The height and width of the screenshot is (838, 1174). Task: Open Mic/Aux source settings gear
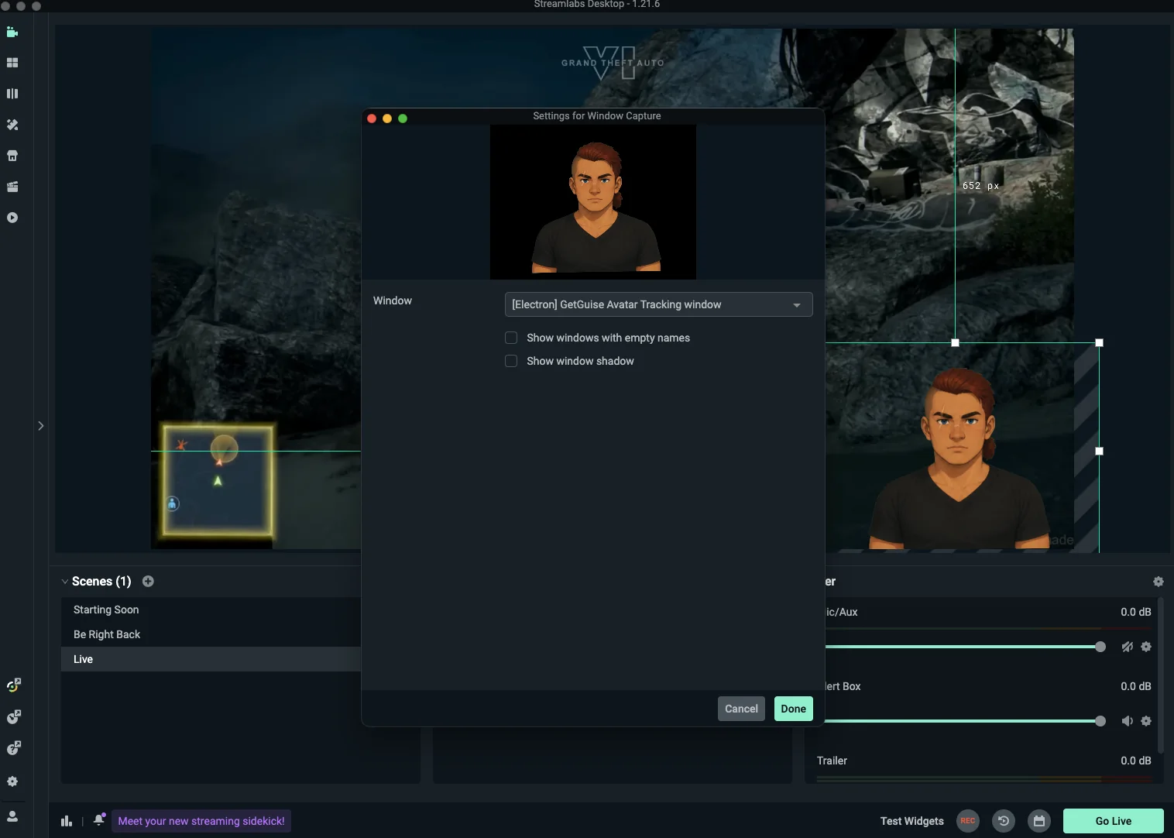[1146, 647]
